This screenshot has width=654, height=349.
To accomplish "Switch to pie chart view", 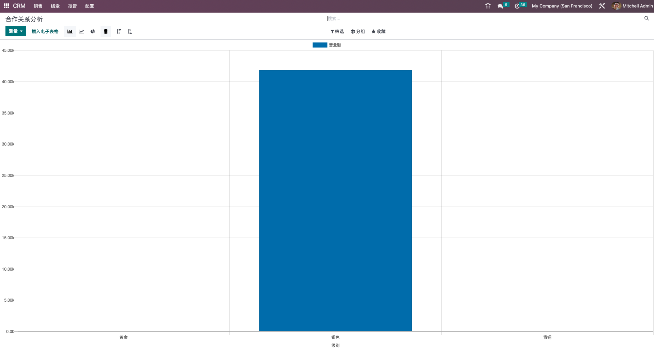I will (93, 31).
